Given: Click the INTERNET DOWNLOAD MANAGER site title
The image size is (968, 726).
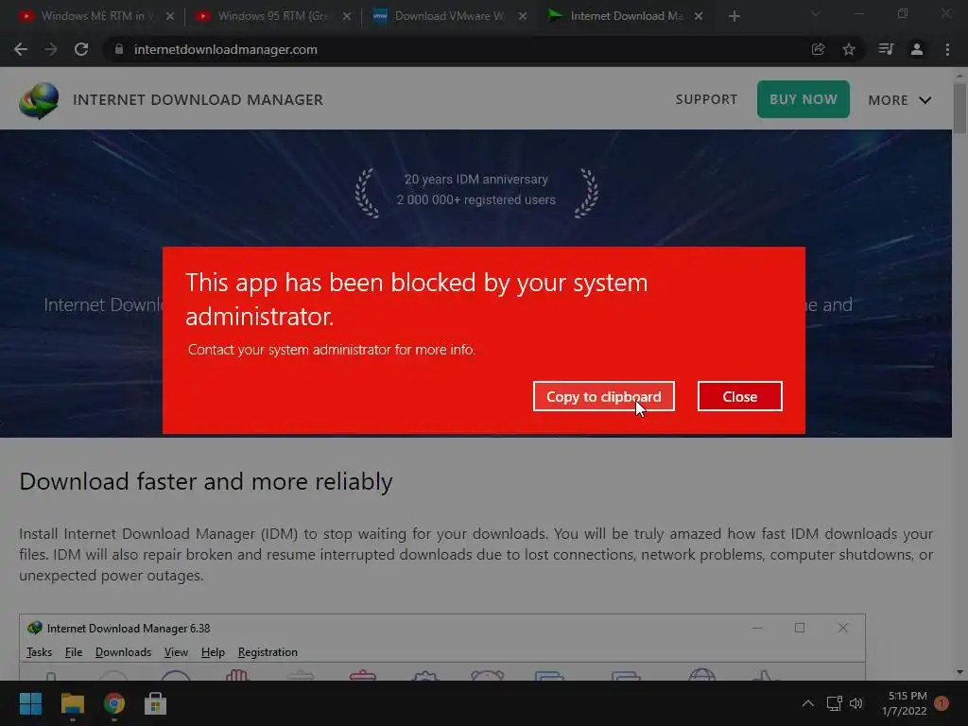Looking at the screenshot, I should [199, 100].
